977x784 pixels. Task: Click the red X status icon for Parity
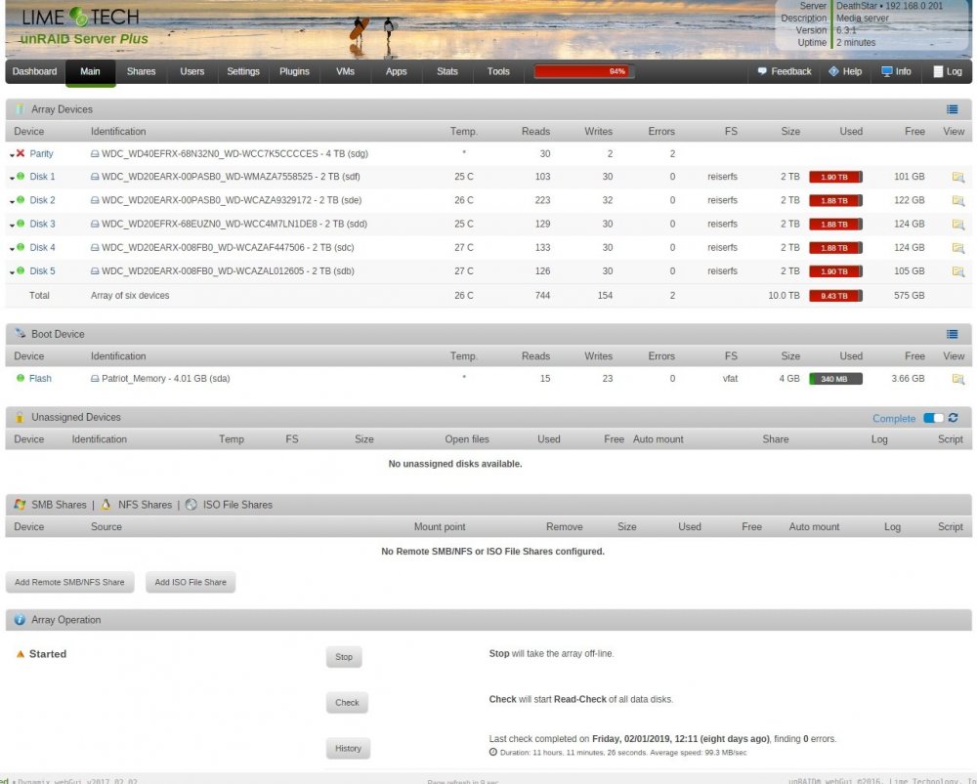(x=21, y=153)
